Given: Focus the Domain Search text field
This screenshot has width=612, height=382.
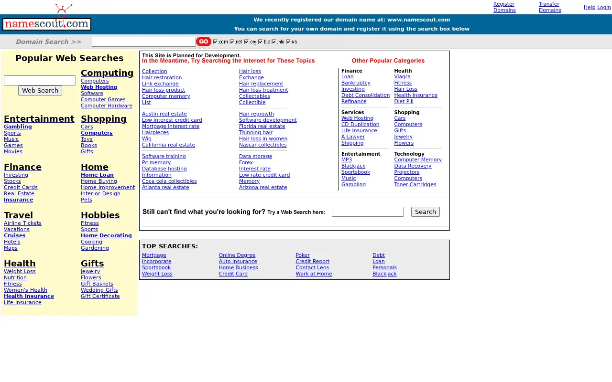Looking at the screenshot, I should click(144, 42).
